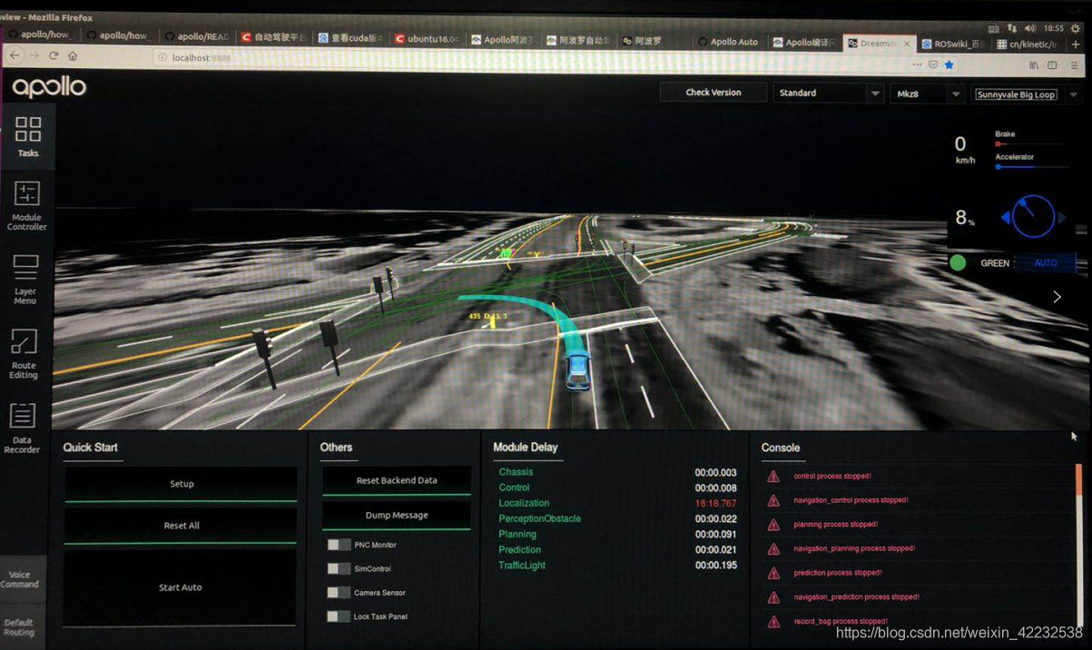1092x650 pixels.
Task: Toggle the PNC Monitor switch
Action: click(339, 545)
